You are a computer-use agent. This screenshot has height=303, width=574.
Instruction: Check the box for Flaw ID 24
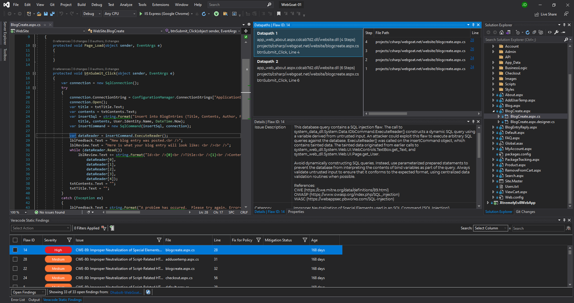(15, 278)
